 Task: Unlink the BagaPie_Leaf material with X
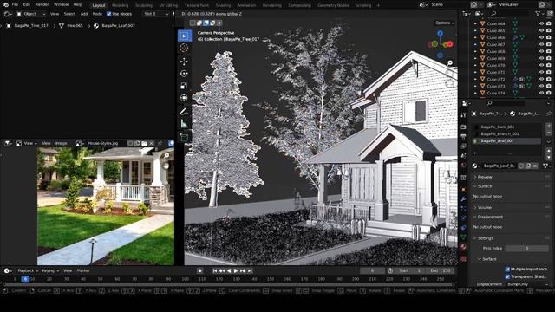(535, 166)
